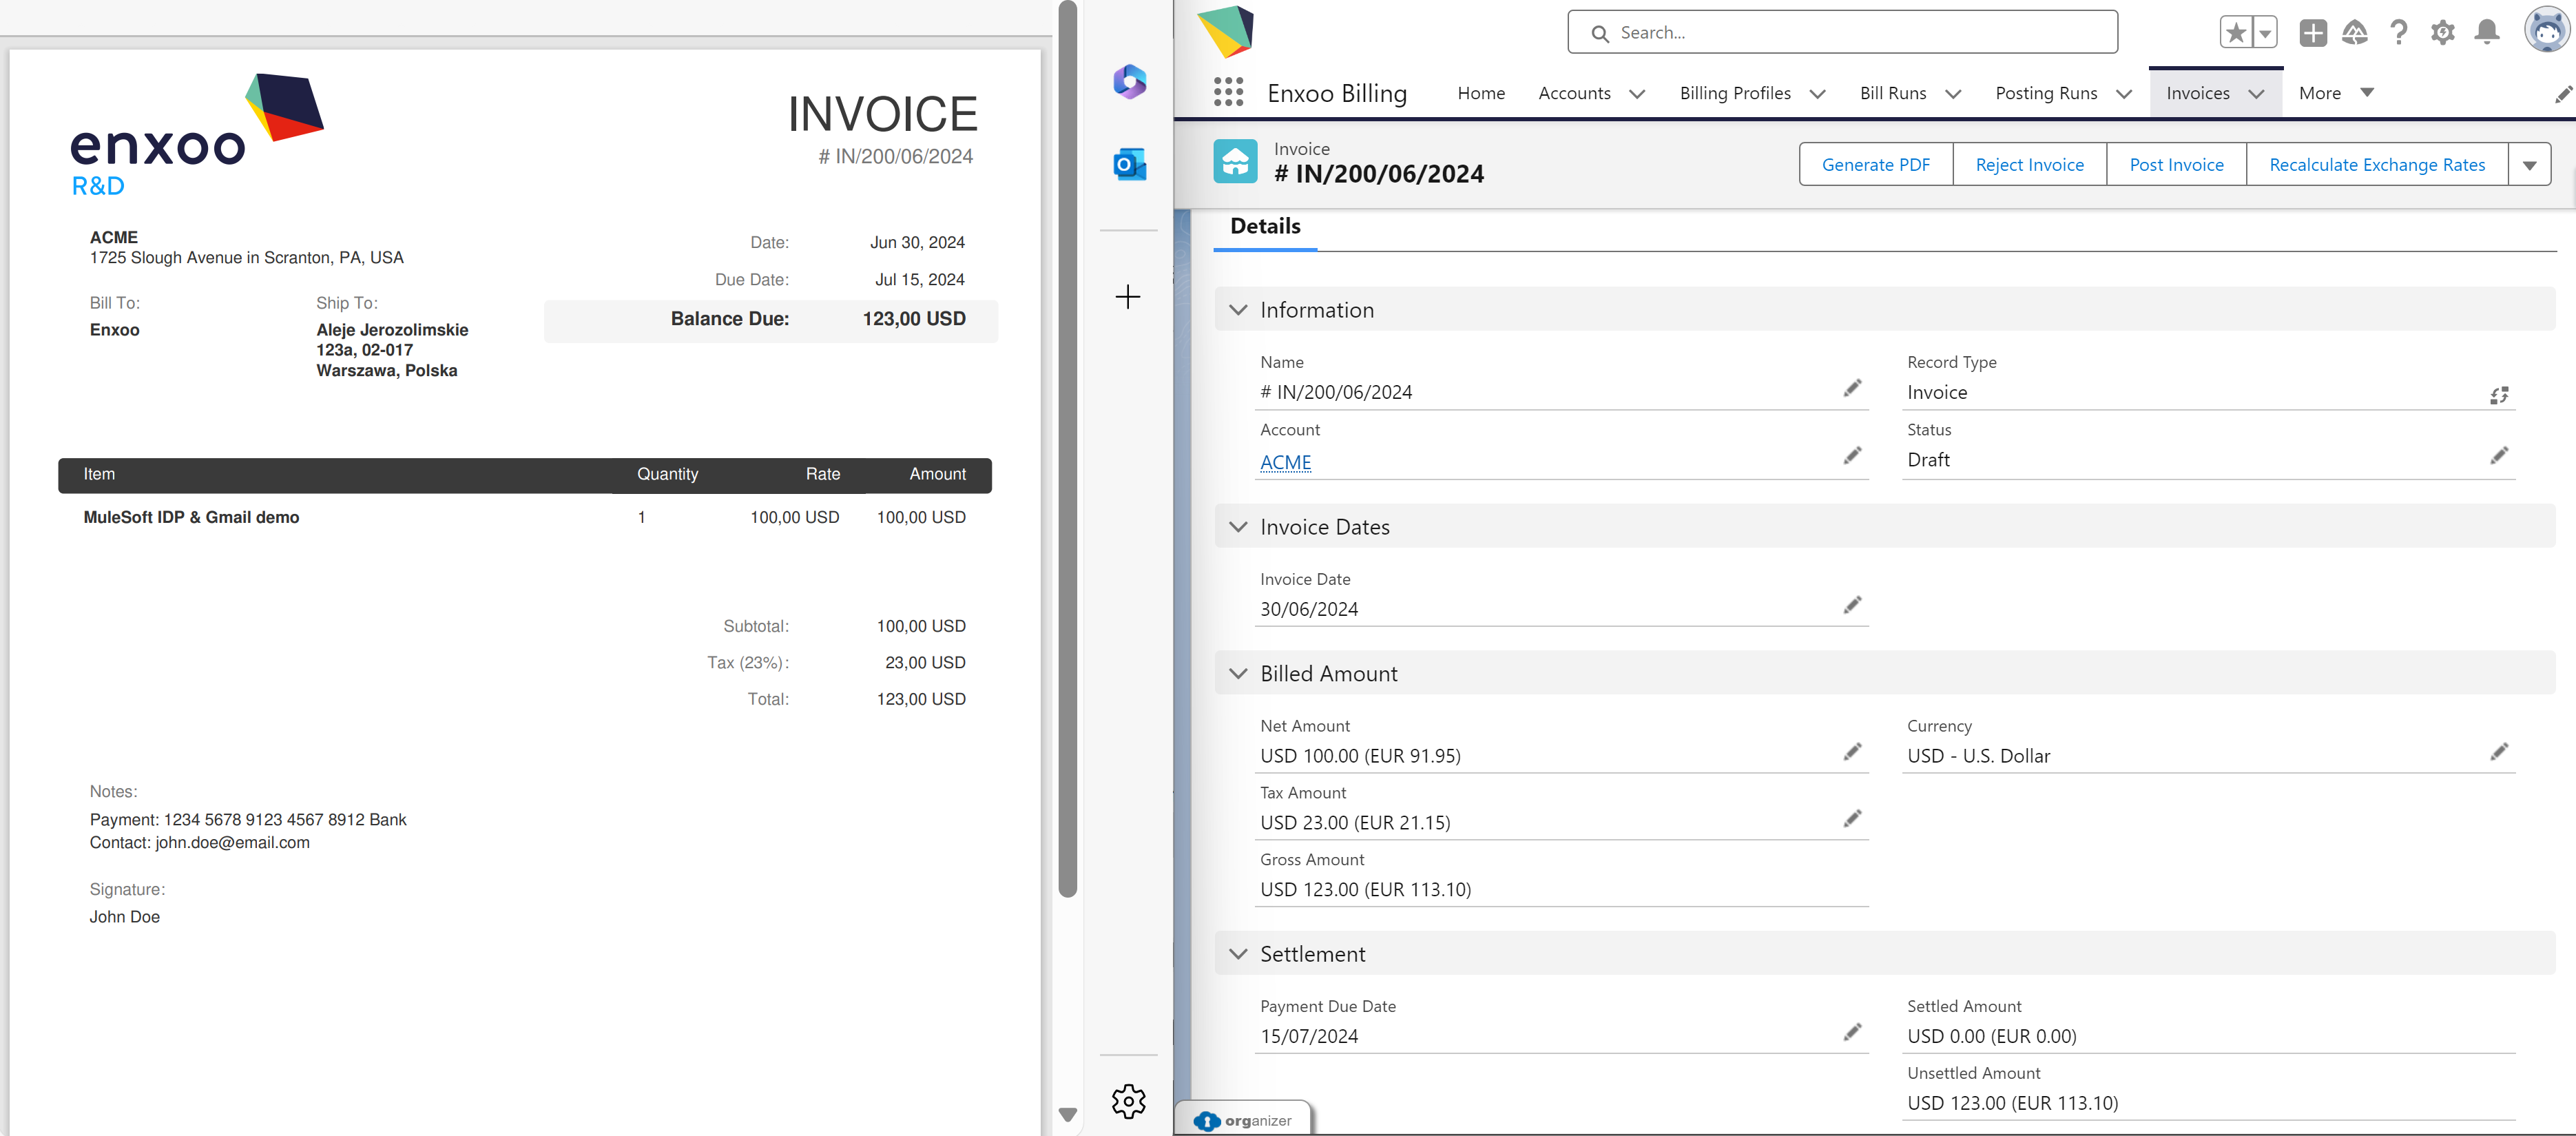Toggle the Settlement section visibility
The image size is (2576, 1136).
click(x=1242, y=953)
